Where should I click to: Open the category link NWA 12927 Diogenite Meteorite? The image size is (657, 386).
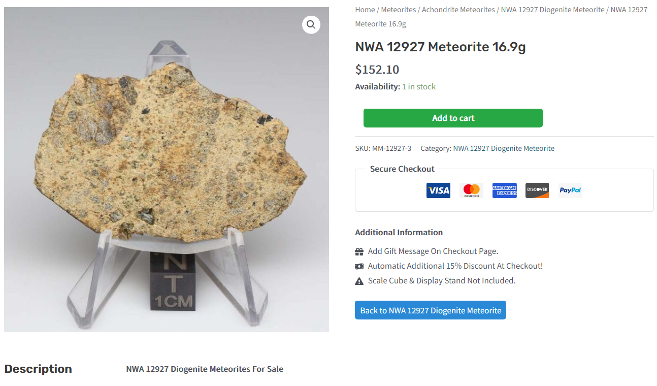[x=504, y=148]
